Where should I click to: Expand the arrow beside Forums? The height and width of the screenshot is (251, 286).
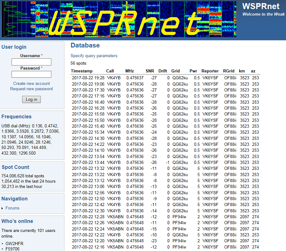click(x=2, y=208)
